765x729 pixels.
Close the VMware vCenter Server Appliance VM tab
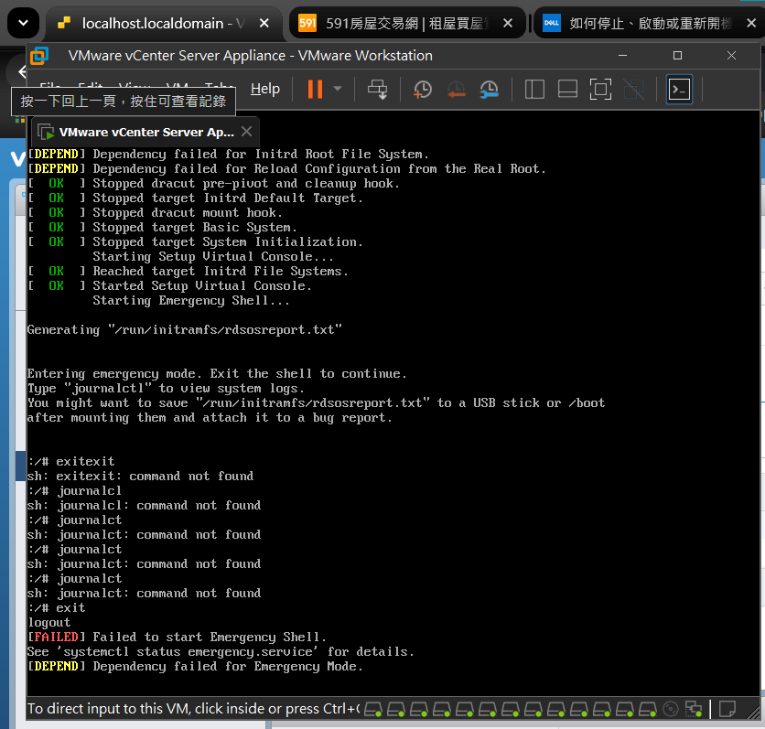point(246,131)
